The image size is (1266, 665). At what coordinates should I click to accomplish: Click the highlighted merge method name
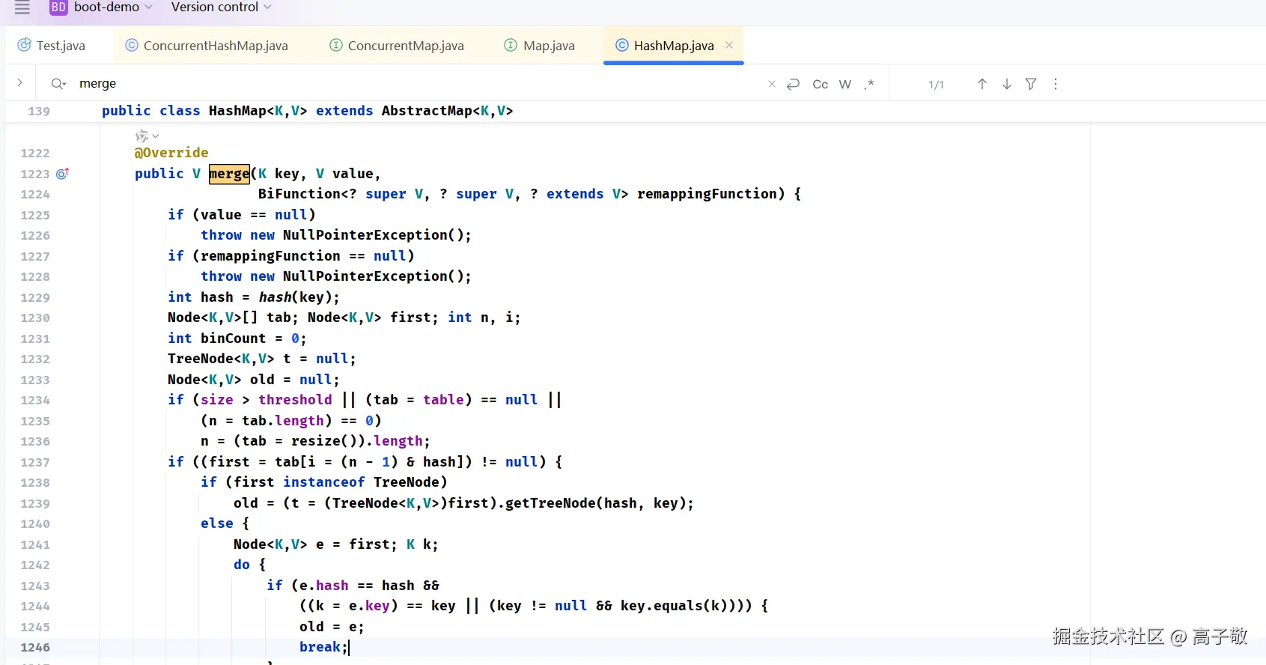(229, 174)
